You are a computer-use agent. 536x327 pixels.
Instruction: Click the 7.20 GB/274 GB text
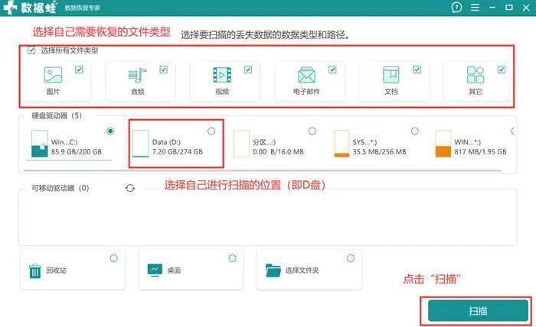[x=178, y=152]
